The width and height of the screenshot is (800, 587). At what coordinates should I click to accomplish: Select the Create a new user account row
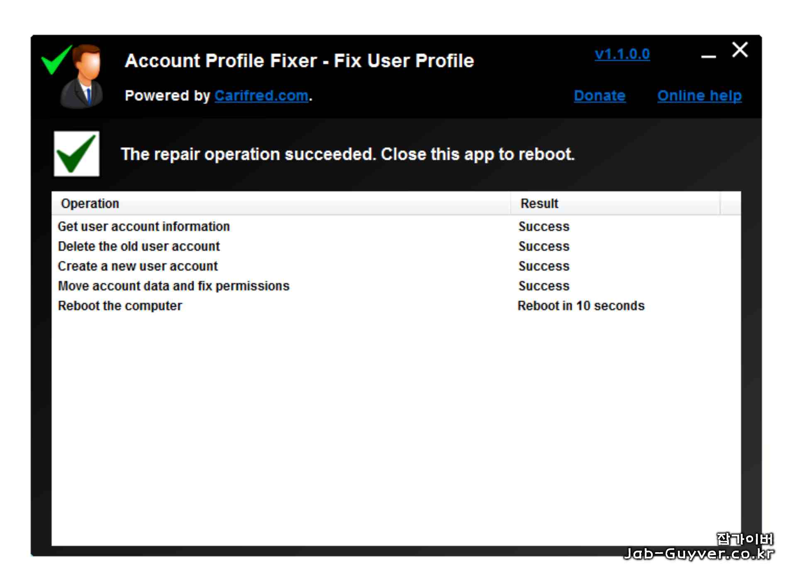tap(138, 267)
